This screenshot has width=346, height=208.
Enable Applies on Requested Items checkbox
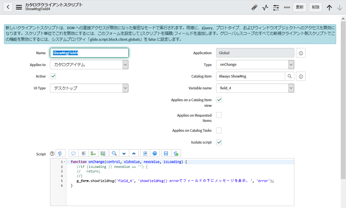point(219,115)
